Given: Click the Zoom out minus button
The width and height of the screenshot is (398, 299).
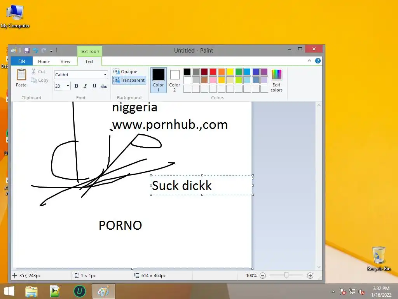Looking at the screenshot, I should pyautogui.click(x=263, y=276).
